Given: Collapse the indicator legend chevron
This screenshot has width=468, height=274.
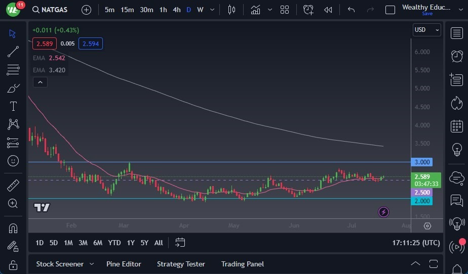Looking at the screenshot, I should coord(40,82).
